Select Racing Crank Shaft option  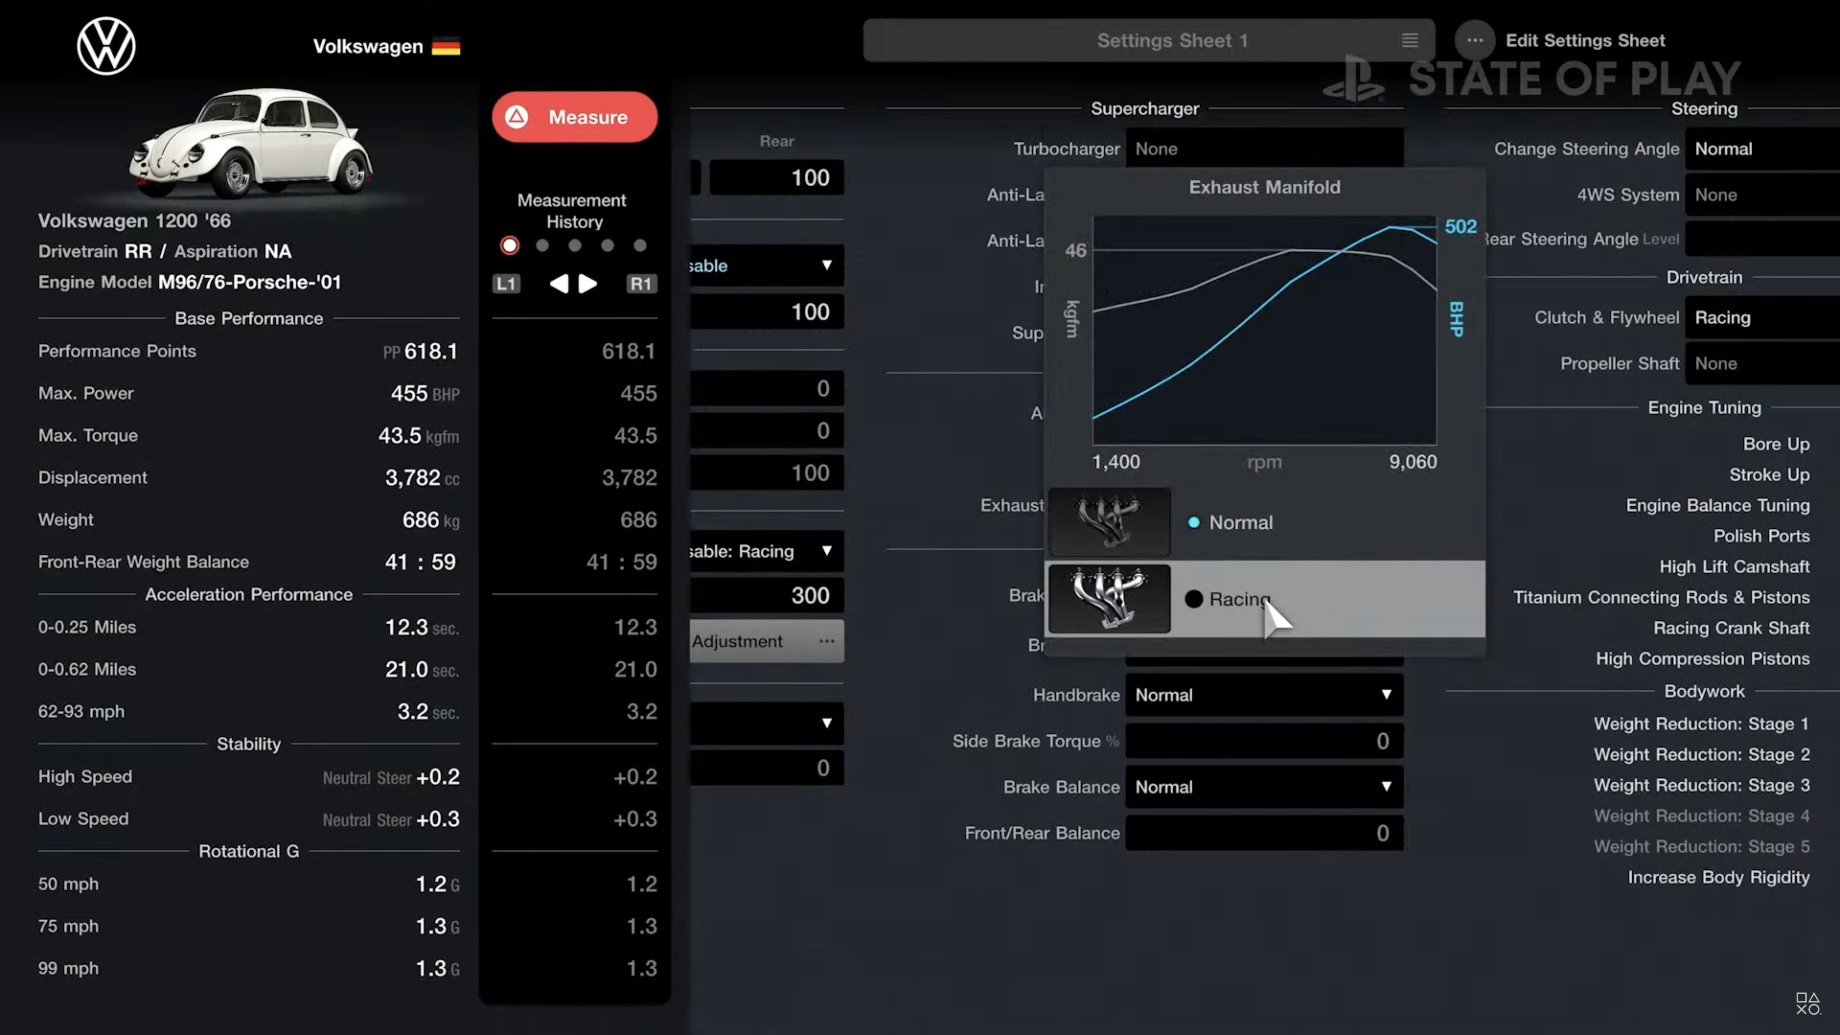point(1731,628)
